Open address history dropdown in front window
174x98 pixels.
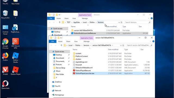(x=121, y=45)
